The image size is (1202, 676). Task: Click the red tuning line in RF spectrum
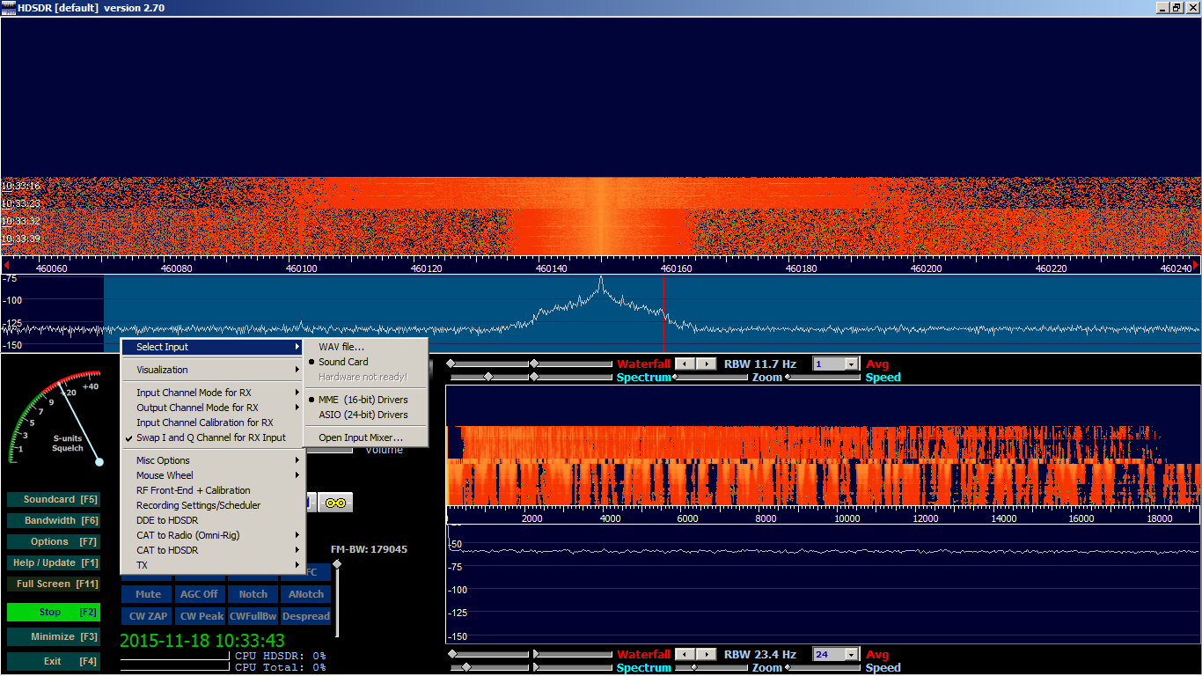pyautogui.click(x=663, y=312)
